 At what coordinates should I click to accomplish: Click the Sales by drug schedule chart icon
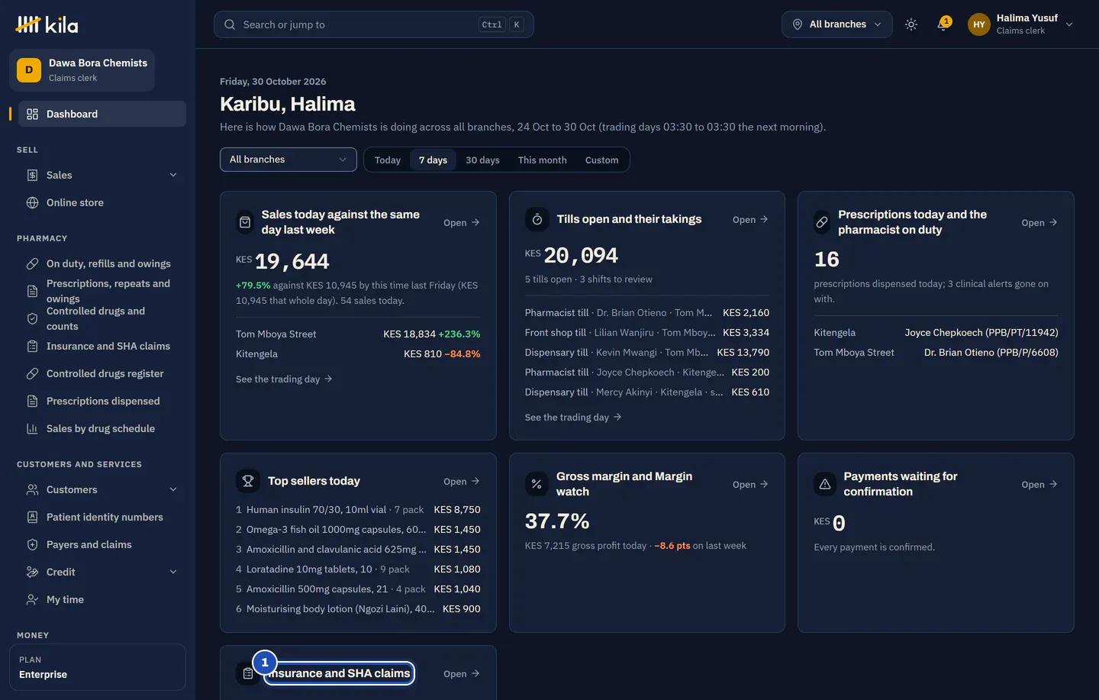pyautogui.click(x=32, y=428)
